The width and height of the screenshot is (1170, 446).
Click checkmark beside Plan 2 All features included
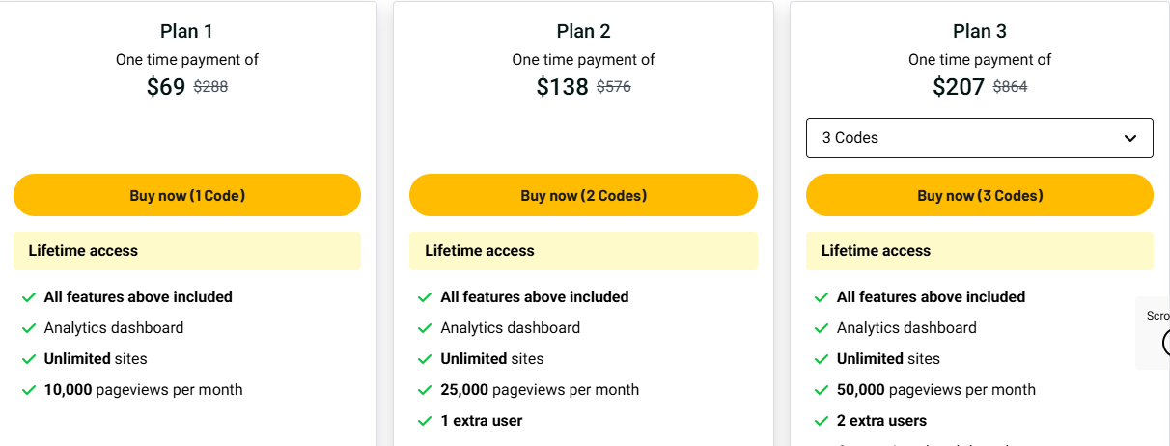tap(425, 297)
